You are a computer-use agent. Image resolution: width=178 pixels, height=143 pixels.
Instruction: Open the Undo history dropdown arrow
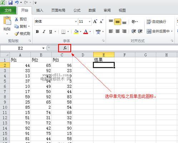[21, 3]
